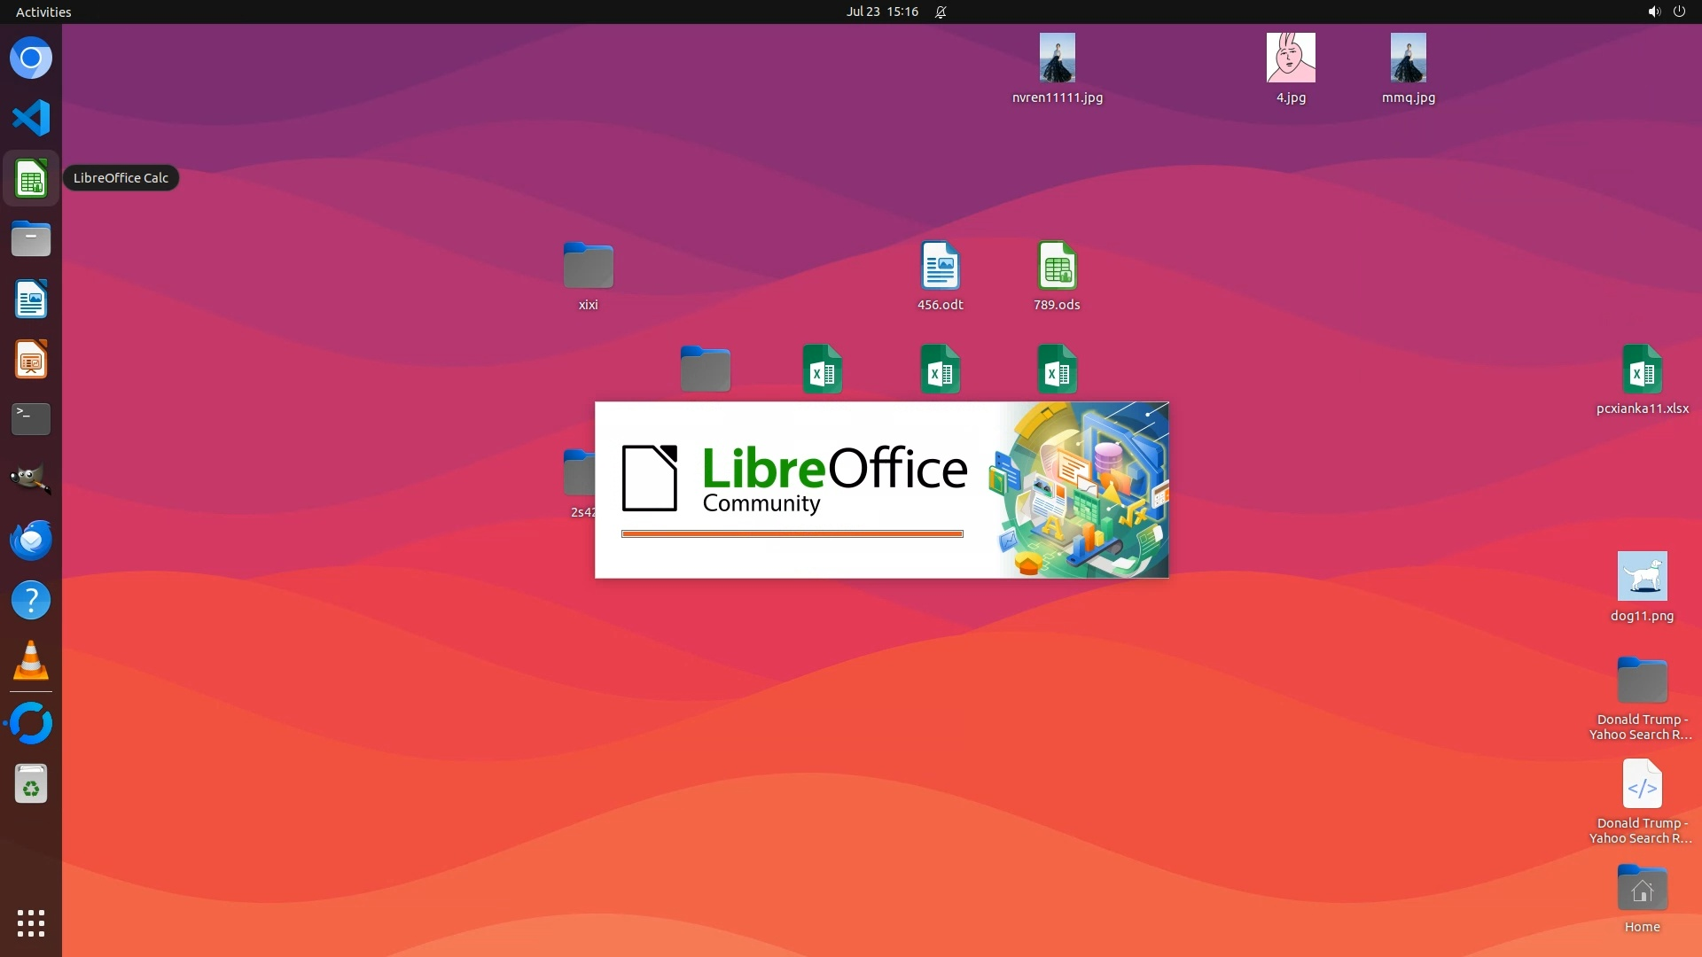Open Trash from the dock
The height and width of the screenshot is (957, 1702).
coord(31,784)
